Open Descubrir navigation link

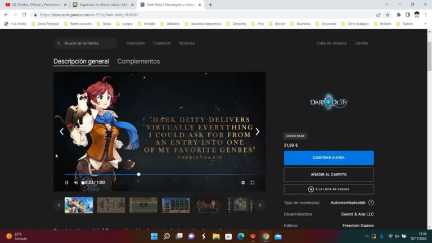coord(136,43)
